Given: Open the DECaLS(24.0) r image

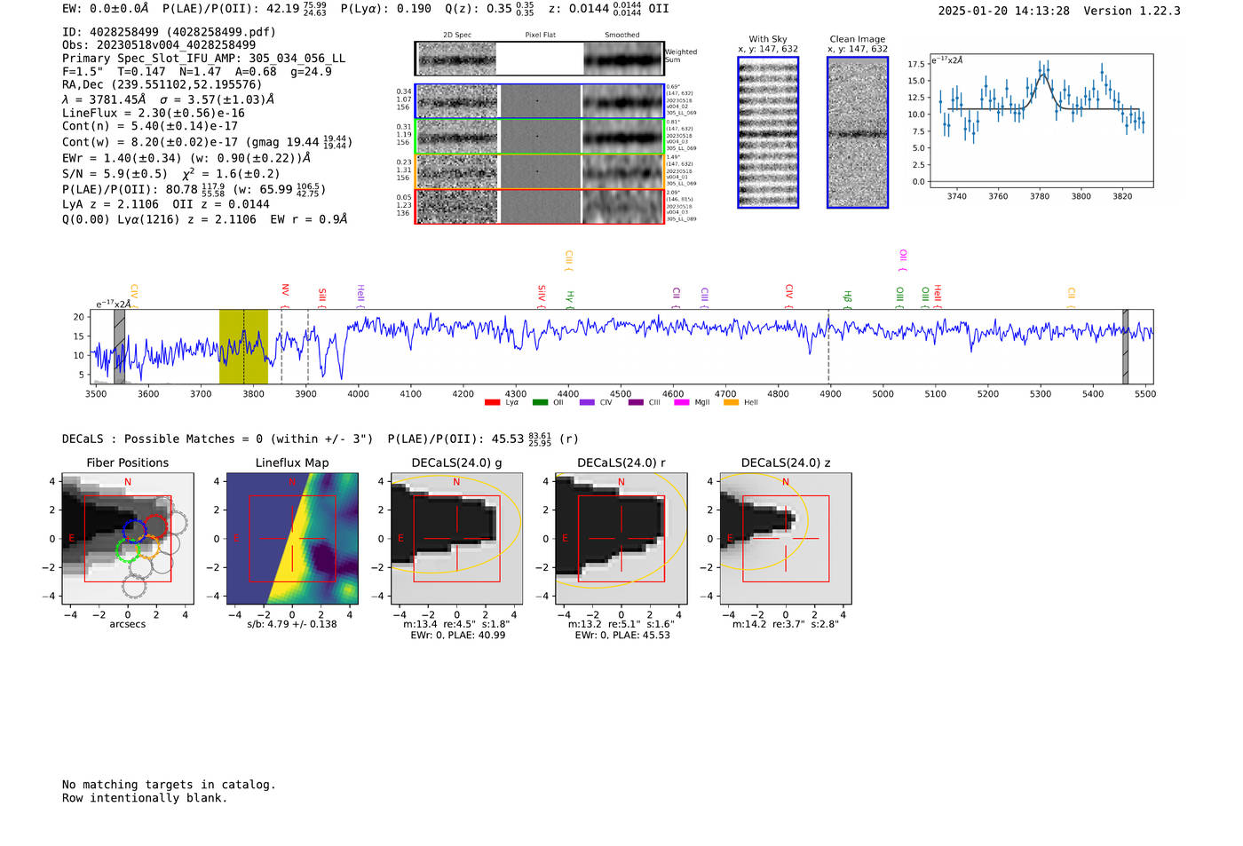Looking at the screenshot, I should 621,538.
